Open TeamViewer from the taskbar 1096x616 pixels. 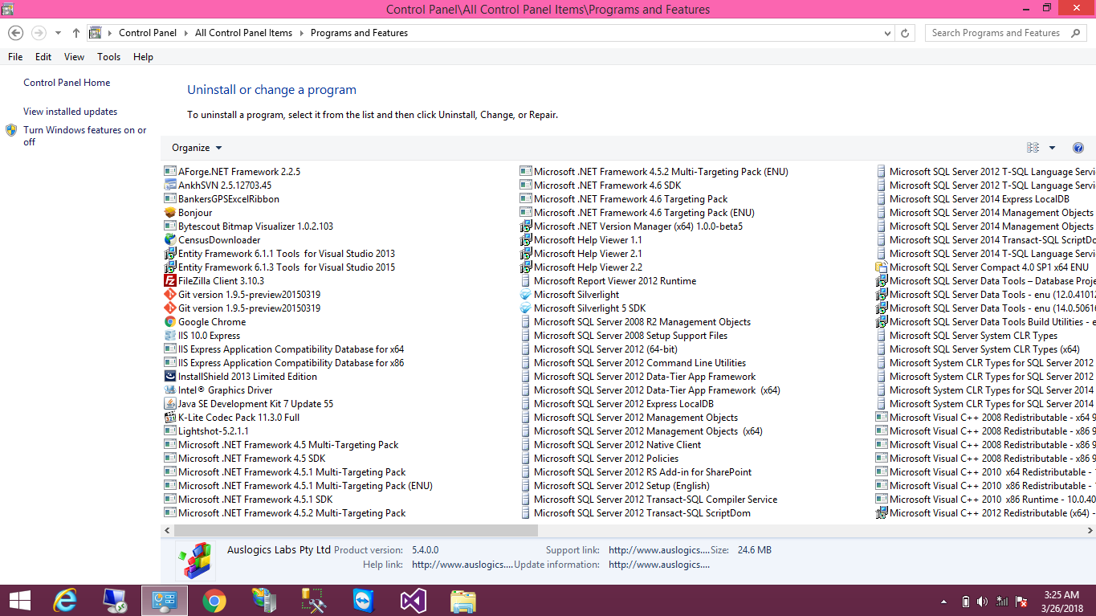click(x=363, y=601)
